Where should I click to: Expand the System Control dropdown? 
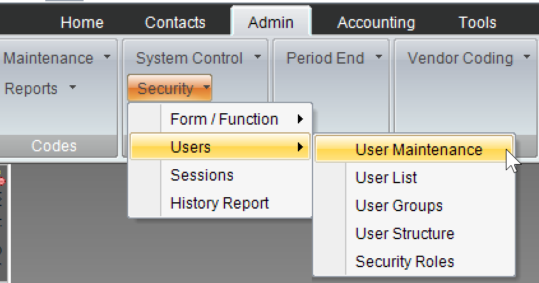pos(198,59)
